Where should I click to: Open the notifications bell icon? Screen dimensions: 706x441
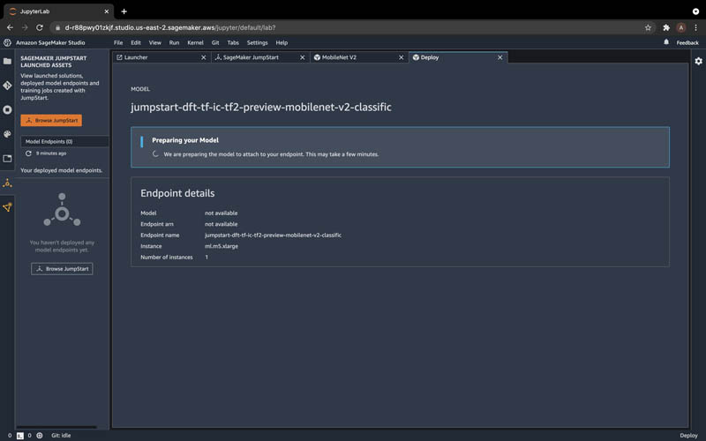666,41
